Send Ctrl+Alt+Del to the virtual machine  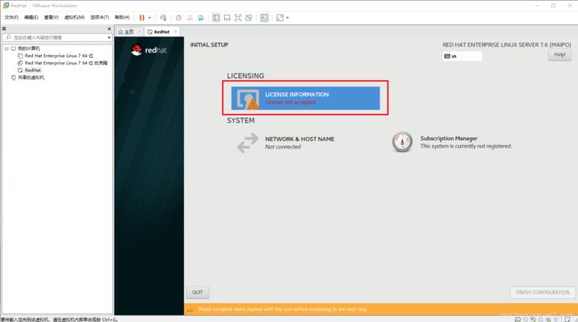pos(164,18)
